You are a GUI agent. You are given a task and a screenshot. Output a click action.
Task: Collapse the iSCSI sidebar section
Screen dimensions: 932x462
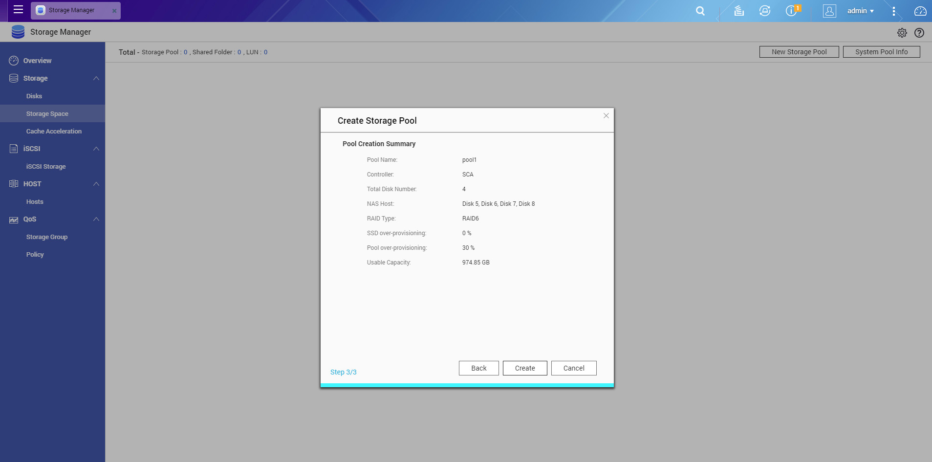[96, 149]
